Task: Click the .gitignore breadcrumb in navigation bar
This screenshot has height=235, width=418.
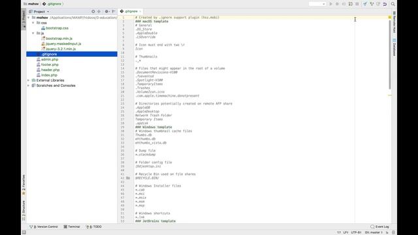Action: click(x=52, y=4)
